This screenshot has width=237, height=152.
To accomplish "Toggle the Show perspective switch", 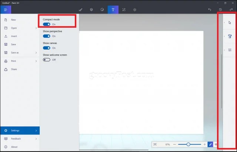I will click(47, 36).
